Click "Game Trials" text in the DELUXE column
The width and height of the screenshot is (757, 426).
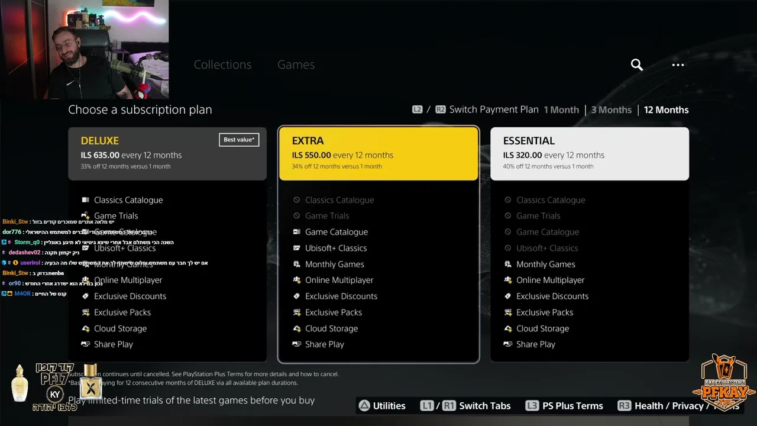(x=116, y=216)
